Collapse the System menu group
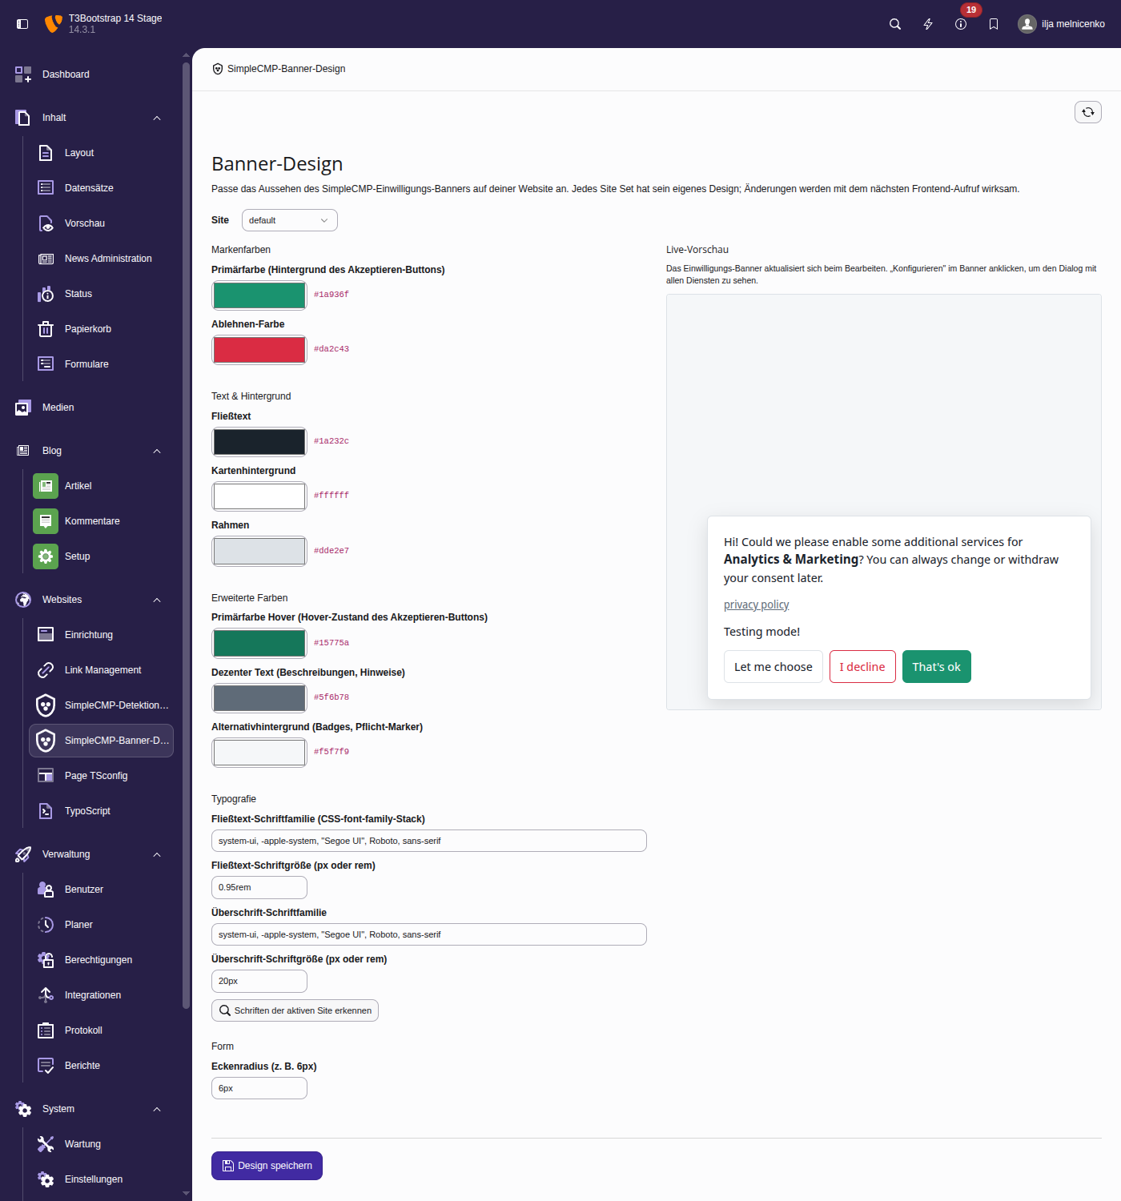Image resolution: width=1121 pixels, height=1201 pixels. click(x=157, y=1109)
